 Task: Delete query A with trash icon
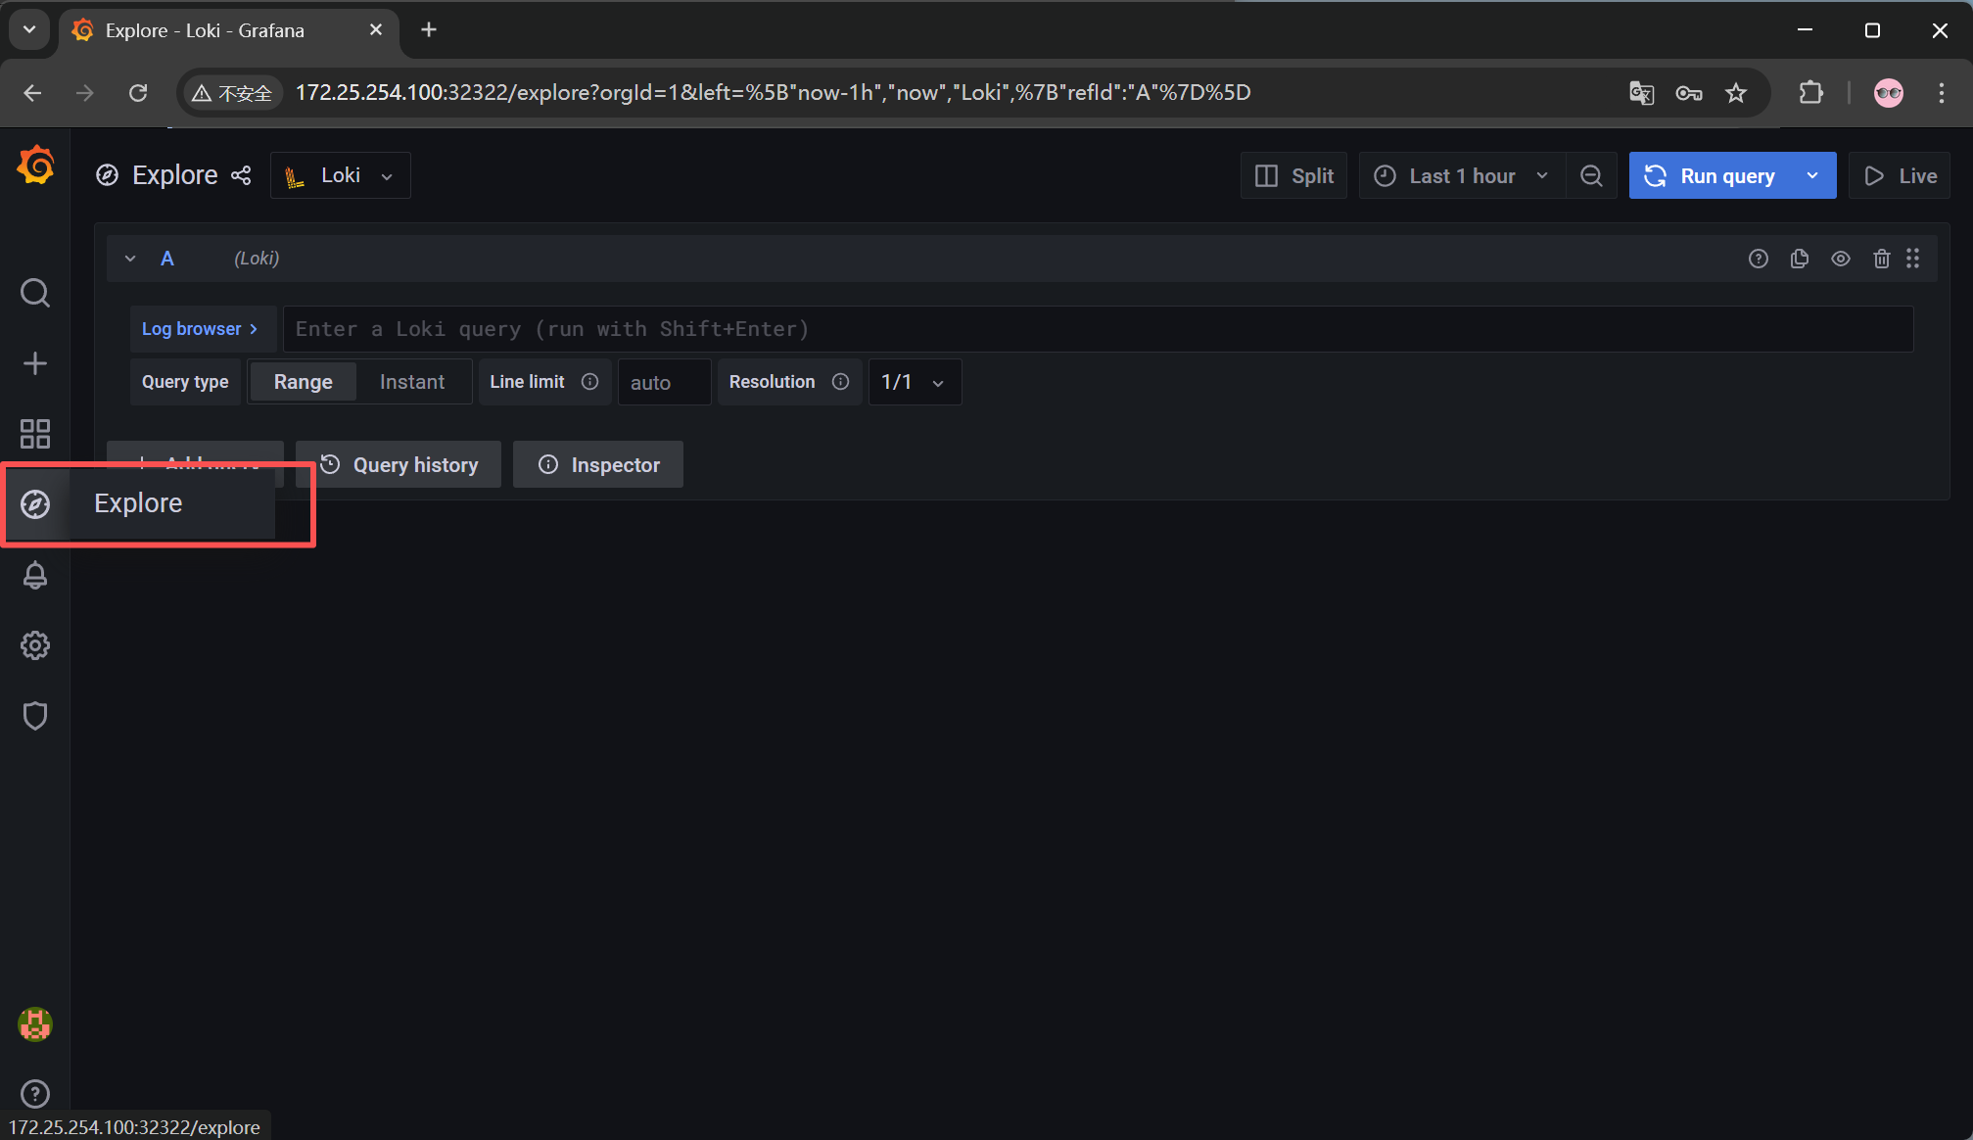pos(1881,259)
